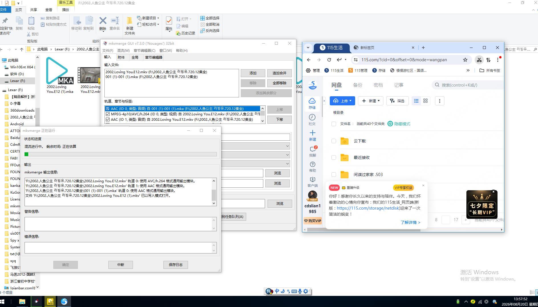Viewport: 538px width, 307px height.
Task: Click 新建文件夹 new folder in ribbon
Action: (x=130, y=26)
